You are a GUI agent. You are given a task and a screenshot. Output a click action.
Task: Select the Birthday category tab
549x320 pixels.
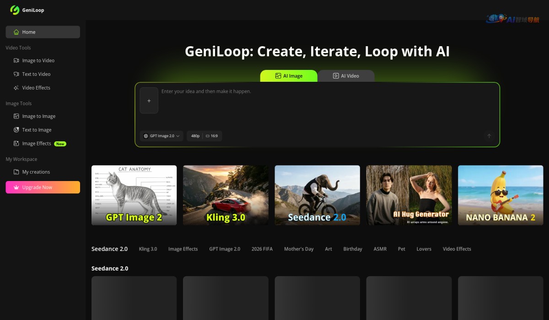[x=353, y=249]
